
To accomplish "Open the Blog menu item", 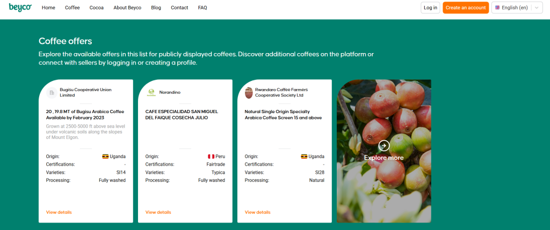I will click(156, 8).
